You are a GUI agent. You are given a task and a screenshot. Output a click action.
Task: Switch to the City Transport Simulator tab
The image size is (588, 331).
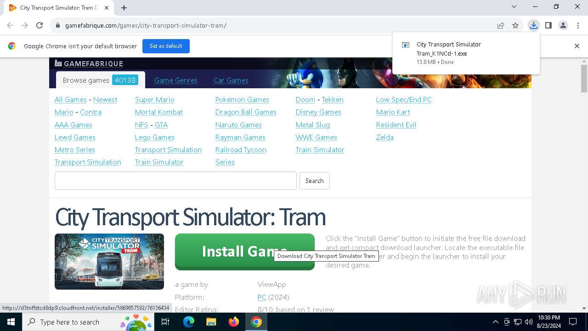pos(59,8)
